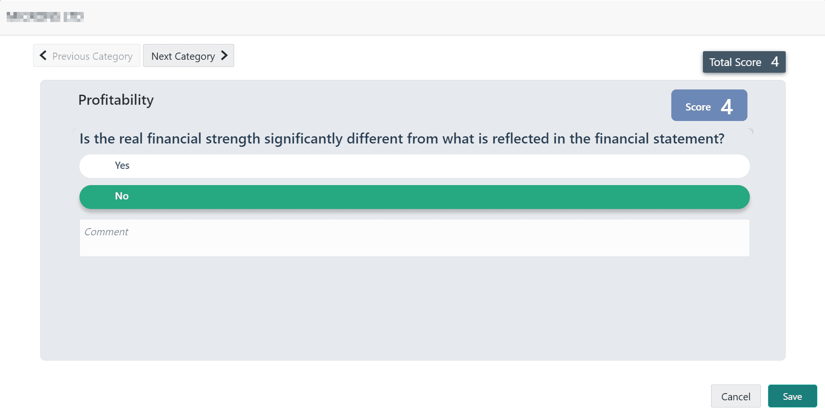Viewport: 825px width, 418px height.
Task: Click the score indicator beside Profitability
Action: (709, 105)
